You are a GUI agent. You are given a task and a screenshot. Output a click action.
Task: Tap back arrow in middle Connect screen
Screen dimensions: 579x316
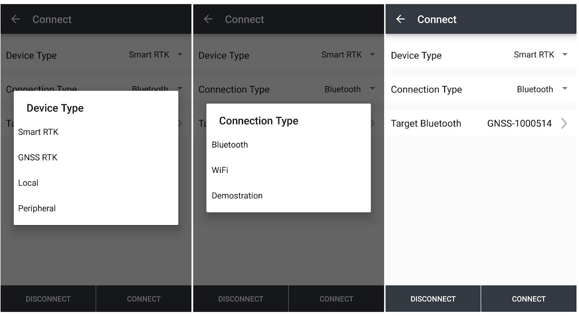[x=208, y=19]
